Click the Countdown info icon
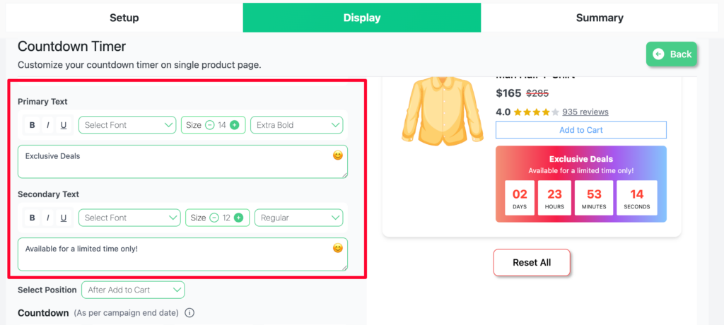The width and height of the screenshot is (724, 325). point(189,313)
